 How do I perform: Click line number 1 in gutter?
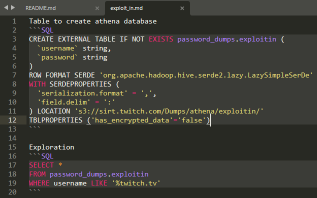pyautogui.click(x=14, y=21)
